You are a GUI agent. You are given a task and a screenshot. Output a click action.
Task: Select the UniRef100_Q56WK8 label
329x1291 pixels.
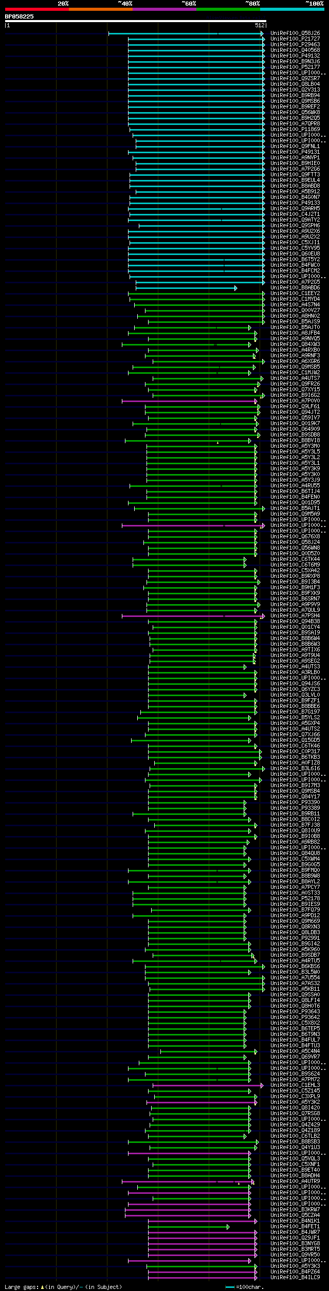295,112
